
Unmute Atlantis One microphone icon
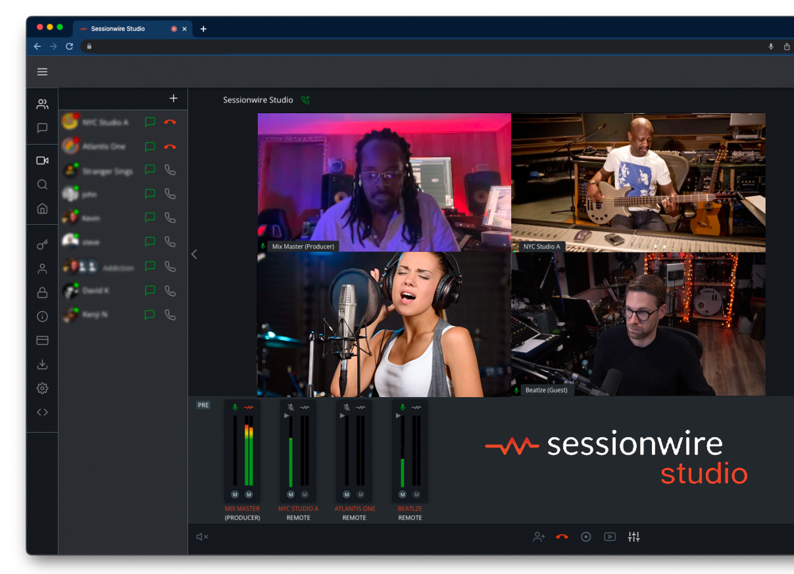[x=347, y=408]
